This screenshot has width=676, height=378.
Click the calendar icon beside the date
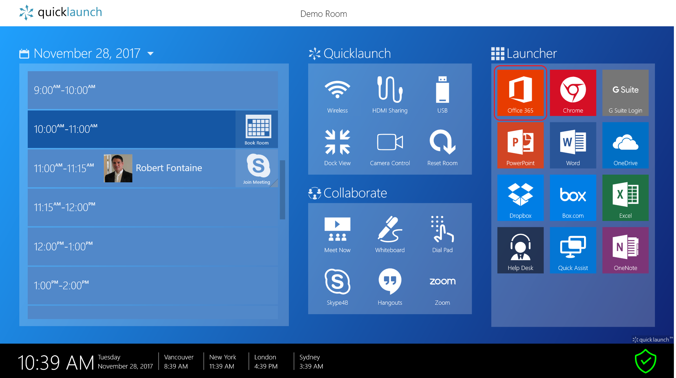point(24,54)
